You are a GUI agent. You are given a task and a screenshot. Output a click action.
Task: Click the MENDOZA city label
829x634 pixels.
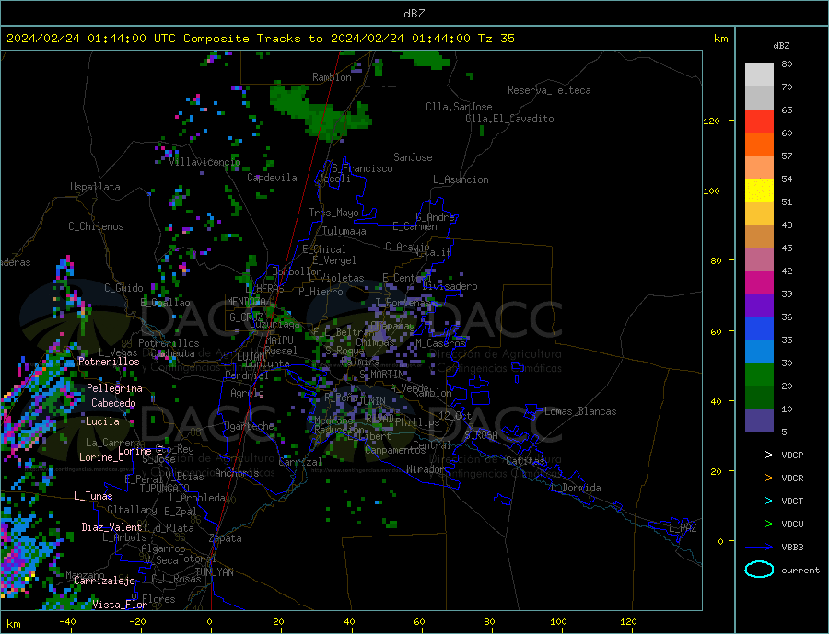(246, 302)
